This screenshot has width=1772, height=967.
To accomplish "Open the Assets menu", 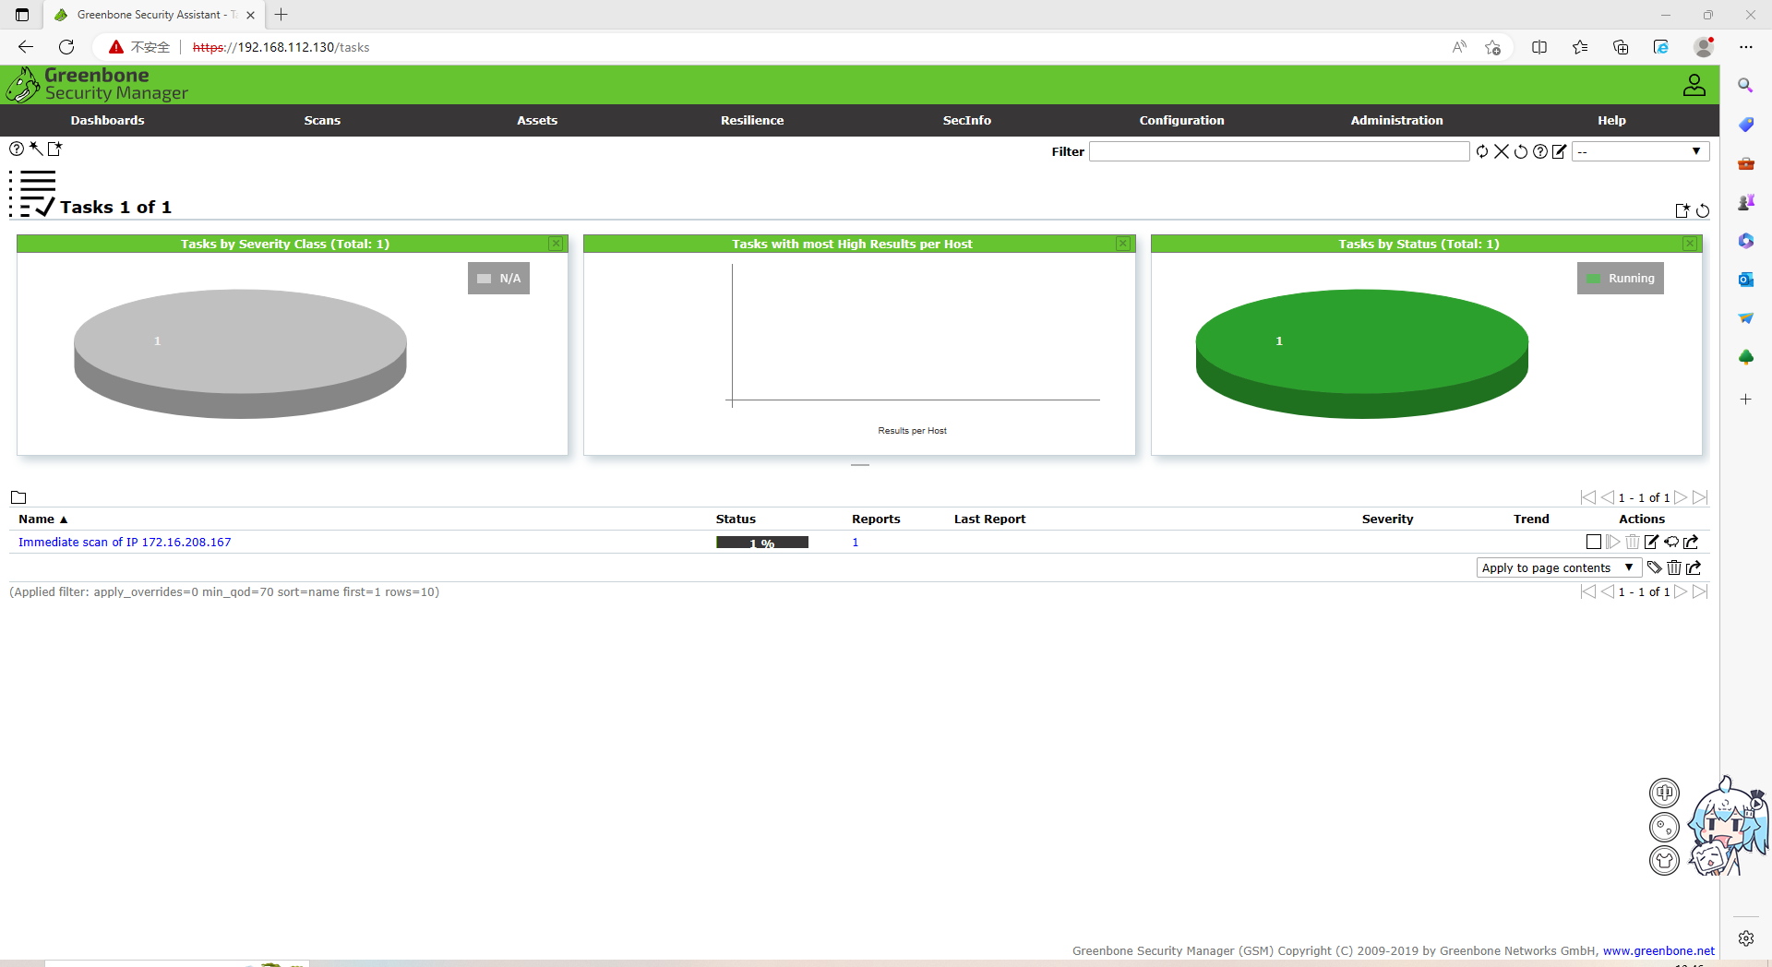I will click(537, 120).
